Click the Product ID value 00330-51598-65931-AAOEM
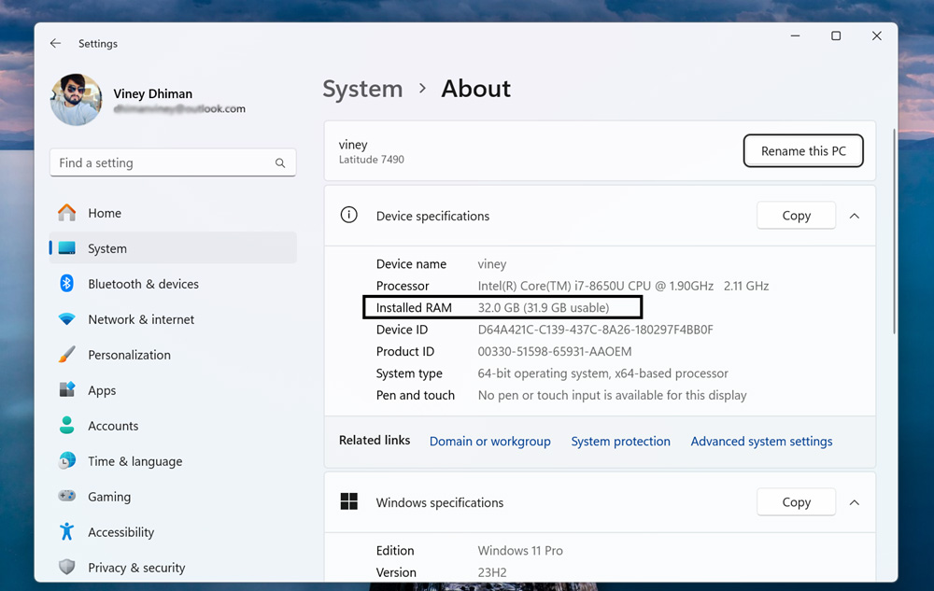Image resolution: width=934 pixels, height=591 pixels. (555, 351)
